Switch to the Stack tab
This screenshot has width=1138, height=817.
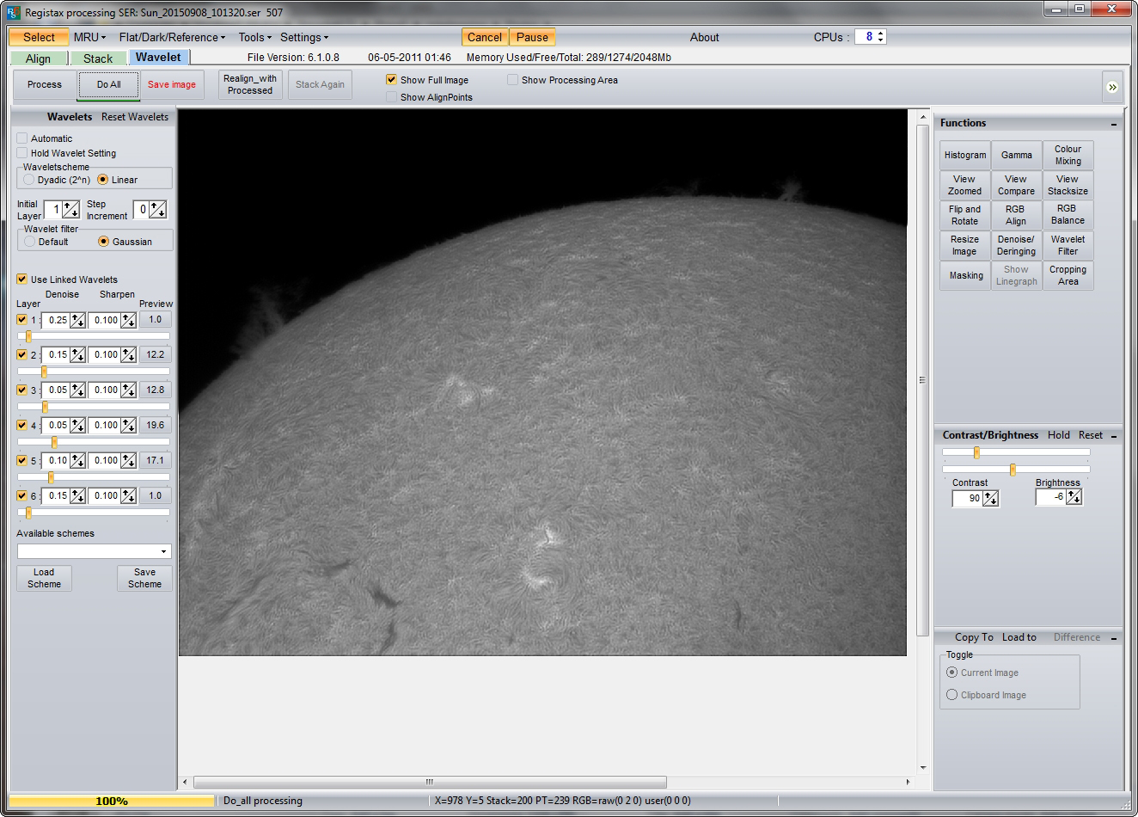coord(98,58)
